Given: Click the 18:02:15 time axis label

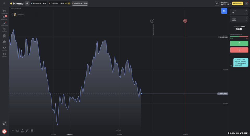Looking at the screenshot, I should pos(70,134).
